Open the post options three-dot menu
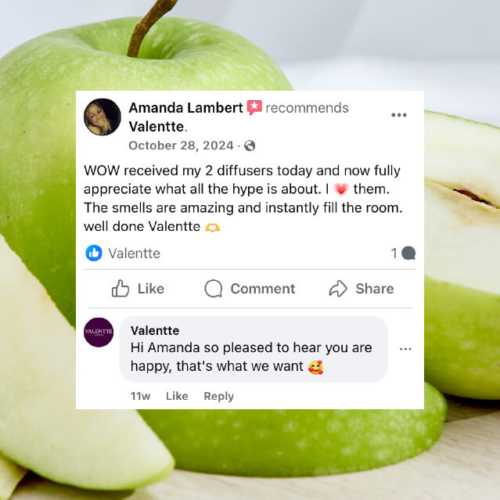 click(399, 115)
